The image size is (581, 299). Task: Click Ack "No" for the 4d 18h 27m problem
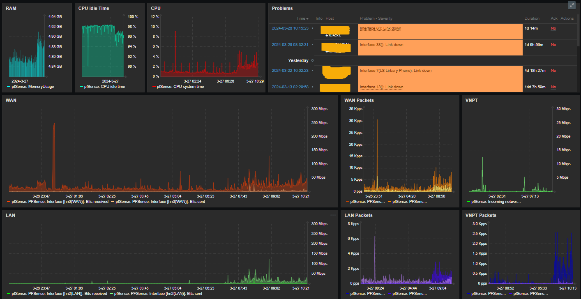point(553,71)
